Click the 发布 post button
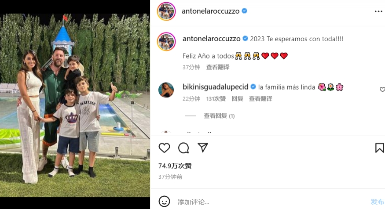Screen dimensions: 385x209 point(378,202)
